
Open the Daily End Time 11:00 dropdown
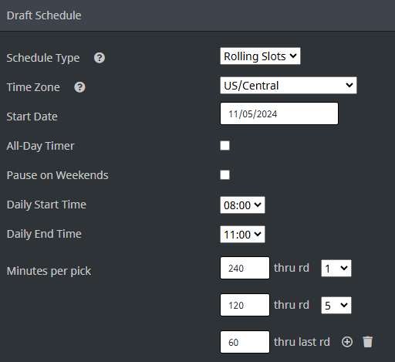[242, 235]
